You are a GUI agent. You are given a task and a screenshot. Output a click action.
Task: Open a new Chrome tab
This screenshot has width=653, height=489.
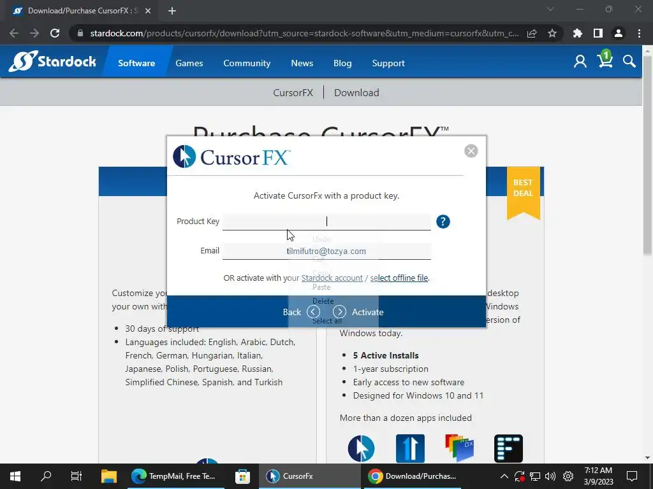pos(172,11)
